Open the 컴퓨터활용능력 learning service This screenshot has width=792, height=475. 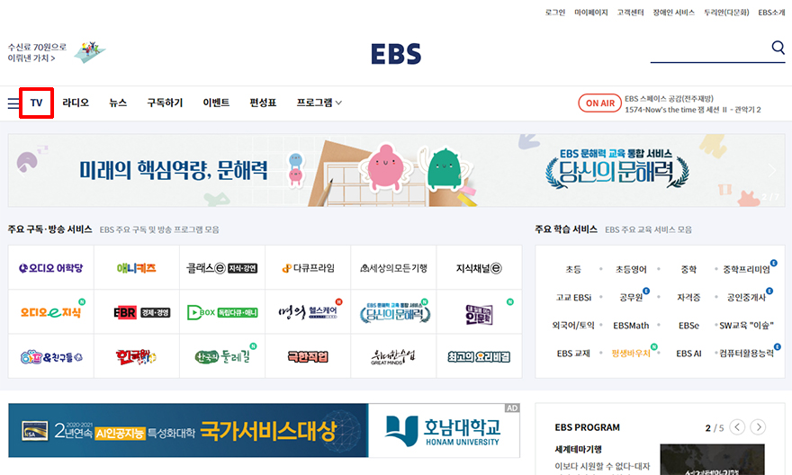(746, 354)
